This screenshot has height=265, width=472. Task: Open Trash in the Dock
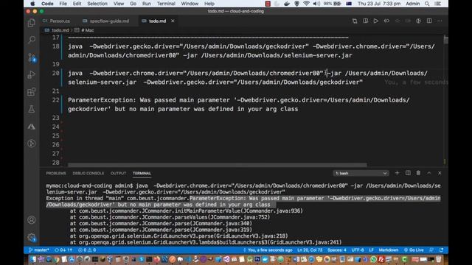click(439, 259)
